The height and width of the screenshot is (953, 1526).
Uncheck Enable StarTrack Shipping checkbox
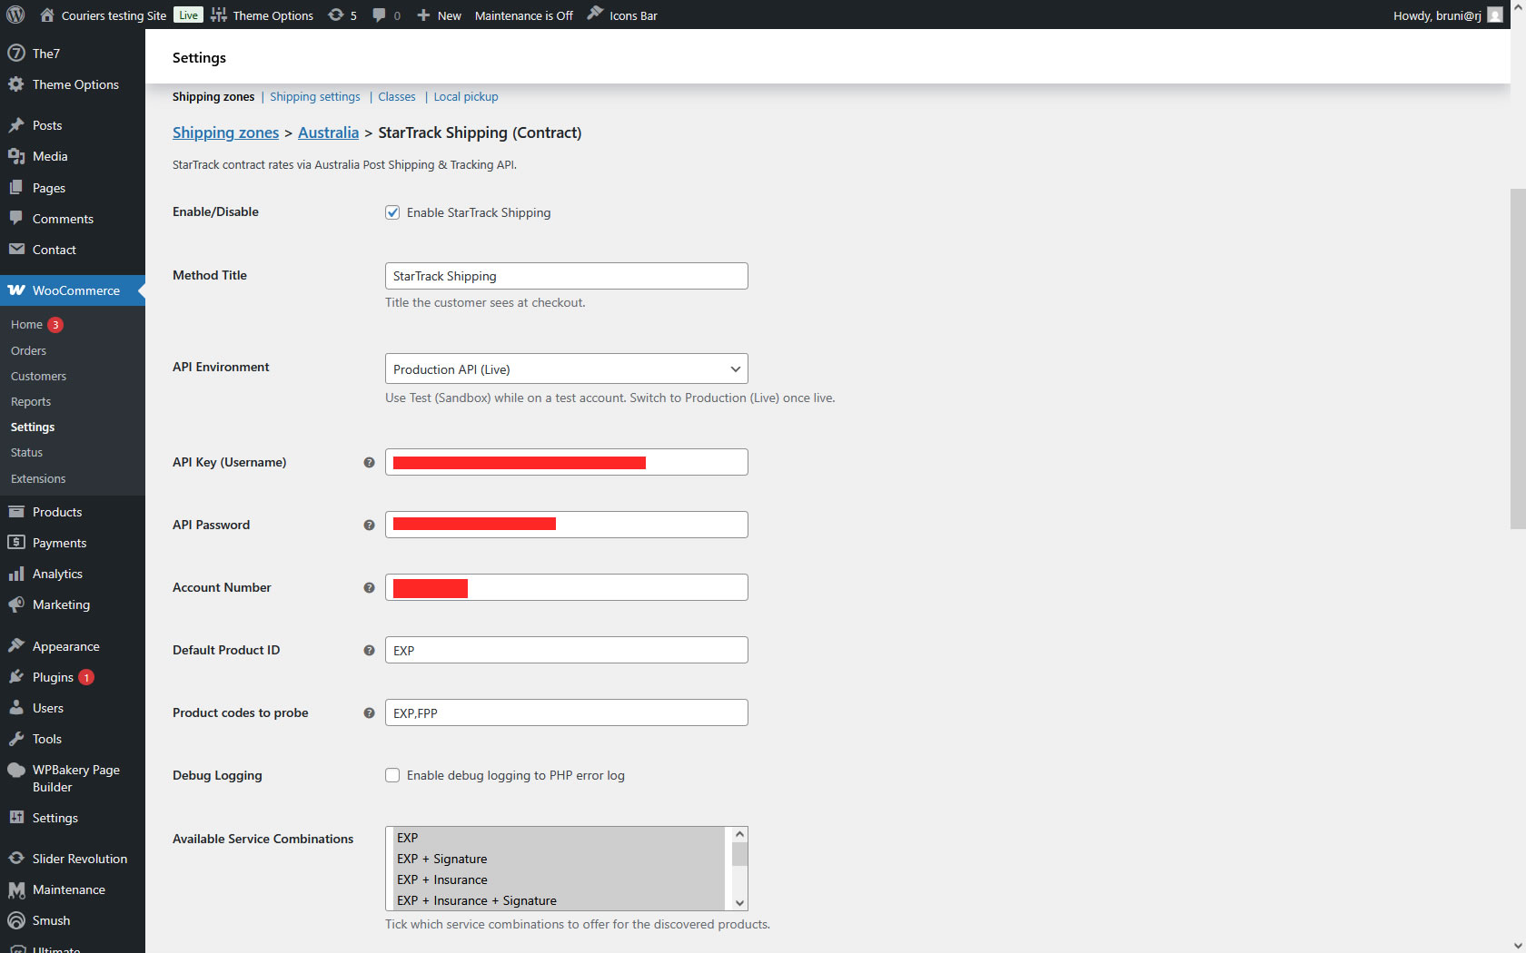pos(392,212)
